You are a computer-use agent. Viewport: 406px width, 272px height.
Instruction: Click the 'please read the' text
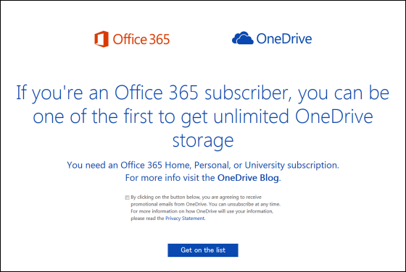coord(147,218)
